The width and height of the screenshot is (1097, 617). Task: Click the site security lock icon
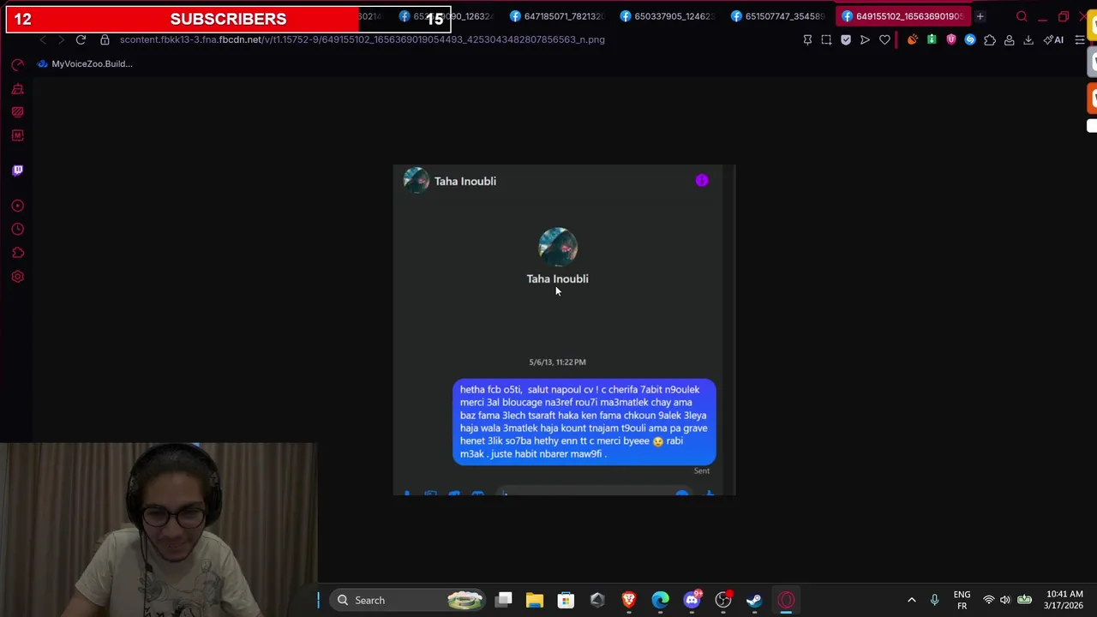(105, 39)
